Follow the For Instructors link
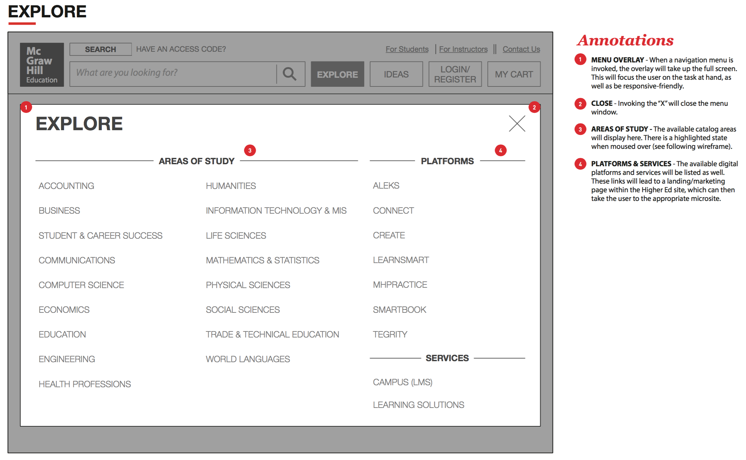This screenshot has height=460, width=746. (x=463, y=49)
